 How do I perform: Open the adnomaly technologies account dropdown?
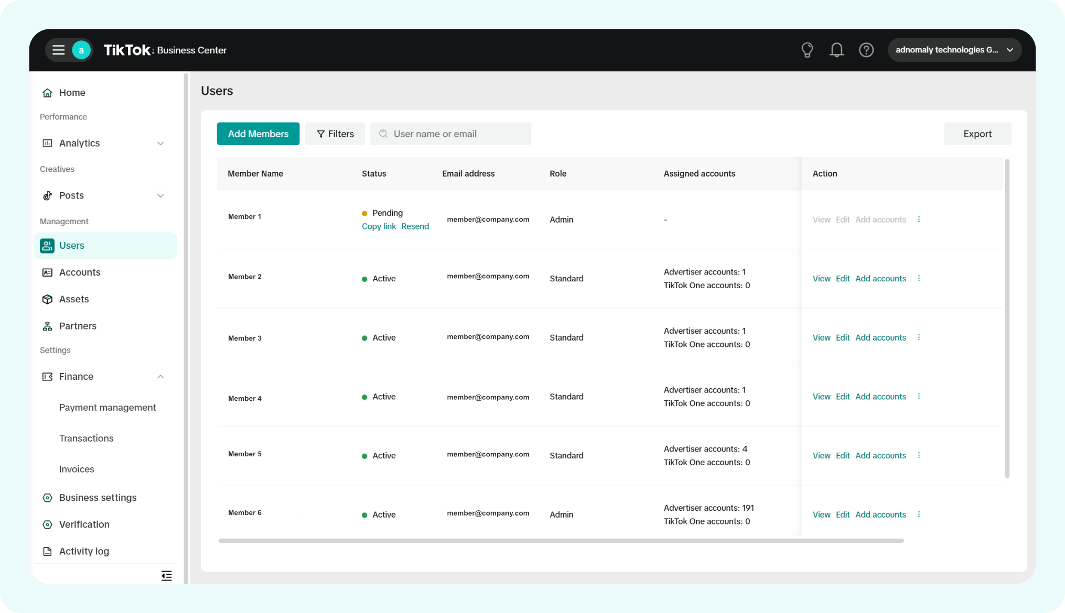point(954,50)
